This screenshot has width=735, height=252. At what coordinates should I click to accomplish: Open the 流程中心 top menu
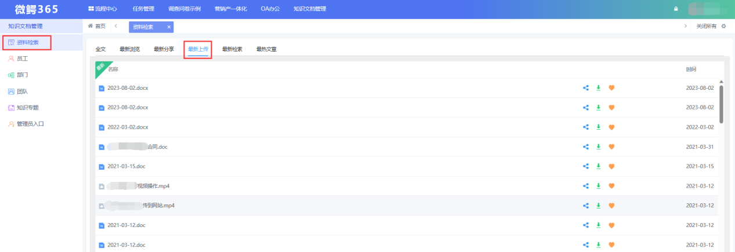pos(103,9)
